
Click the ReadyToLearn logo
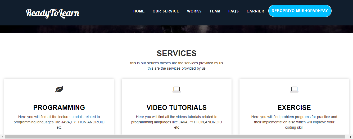[52, 13]
